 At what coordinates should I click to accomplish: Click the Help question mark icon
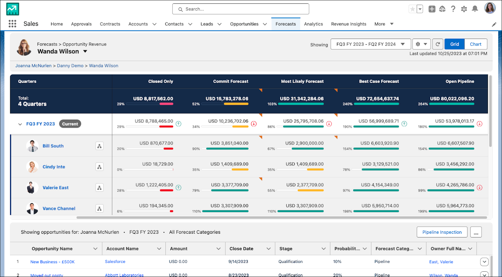(453, 9)
